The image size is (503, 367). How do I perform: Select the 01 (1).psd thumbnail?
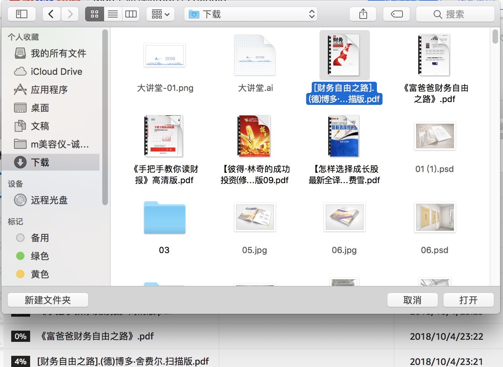point(435,136)
